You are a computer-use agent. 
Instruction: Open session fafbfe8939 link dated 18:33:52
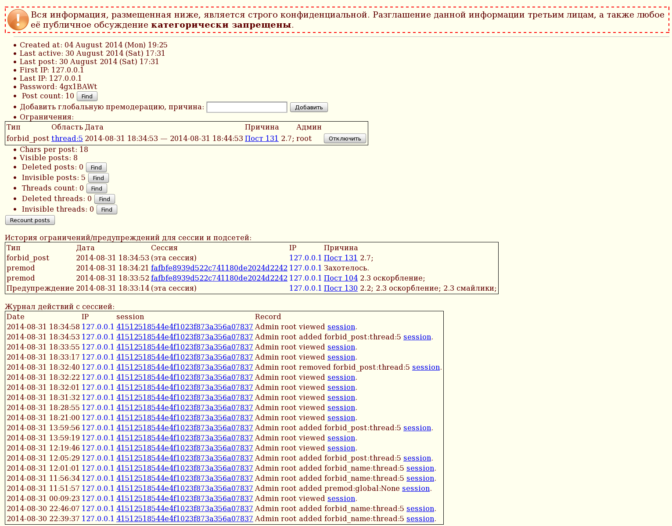(219, 278)
